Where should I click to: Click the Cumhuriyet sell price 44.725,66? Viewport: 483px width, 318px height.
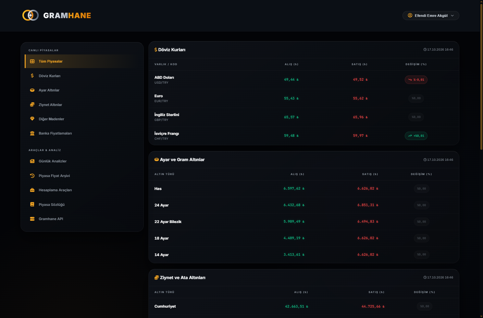tap(373, 307)
